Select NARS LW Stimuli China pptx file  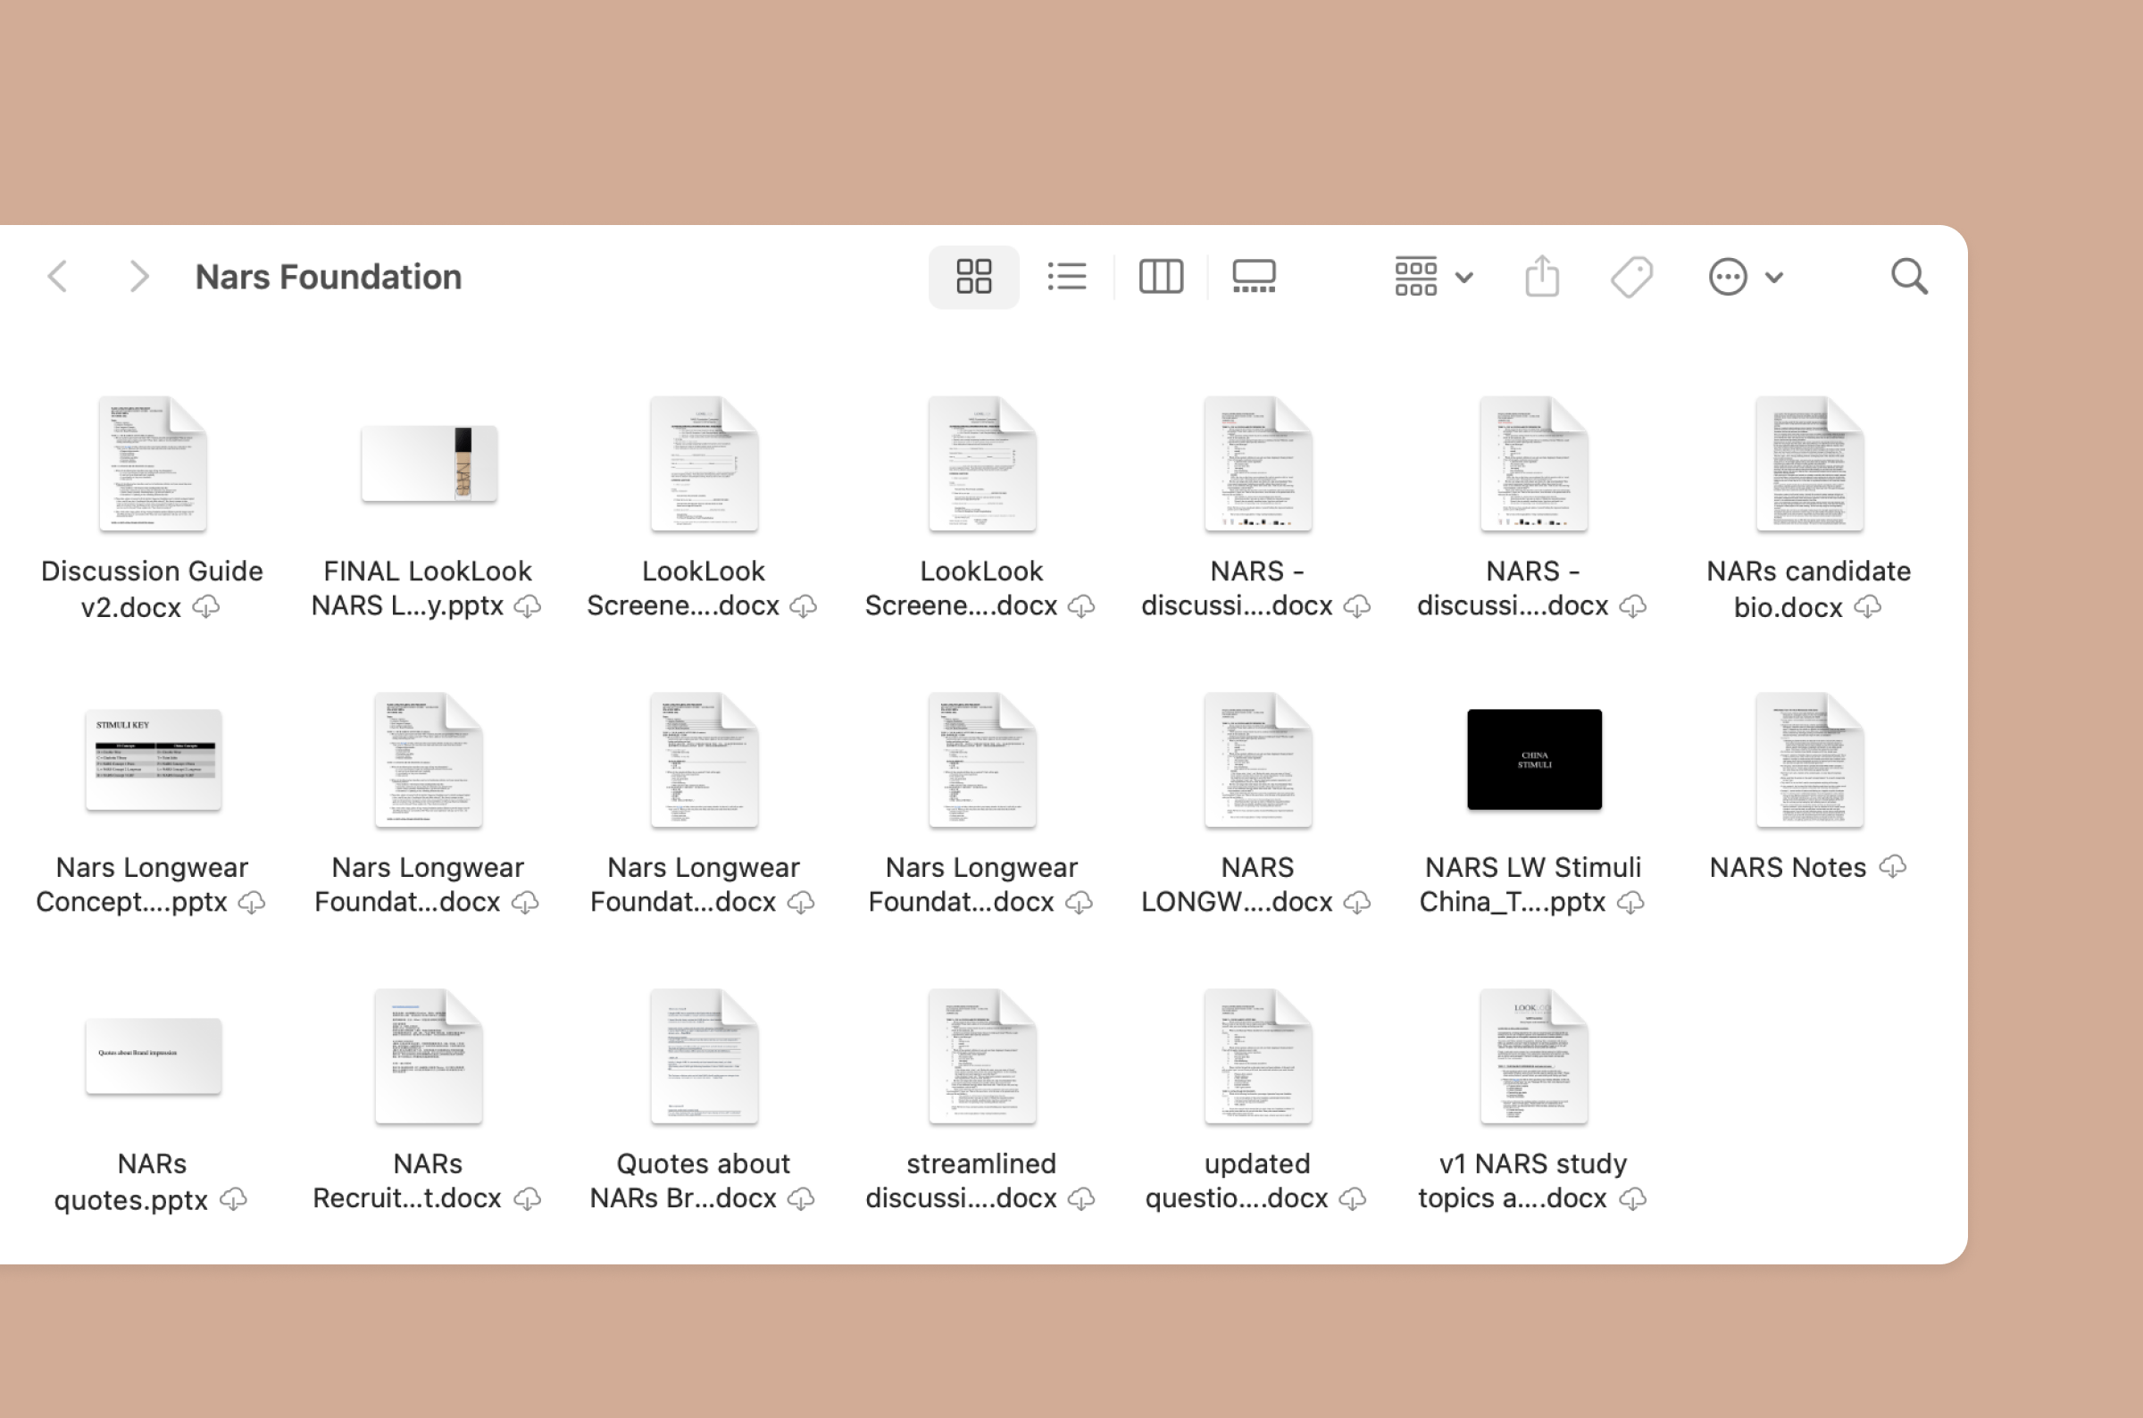click(1533, 760)
